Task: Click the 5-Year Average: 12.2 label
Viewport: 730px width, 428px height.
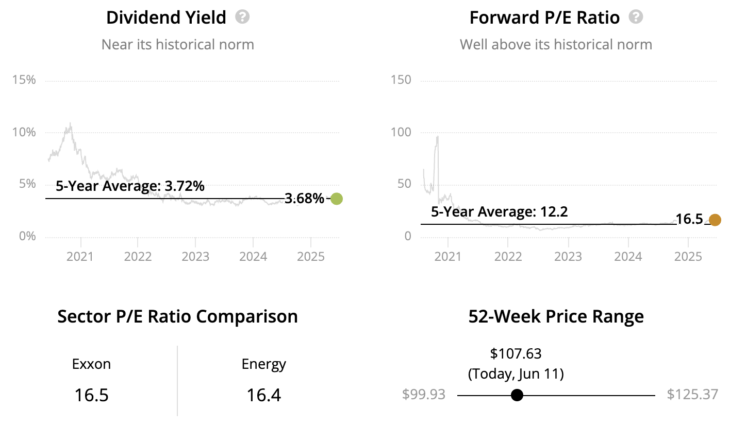Action: click(499, 211)
